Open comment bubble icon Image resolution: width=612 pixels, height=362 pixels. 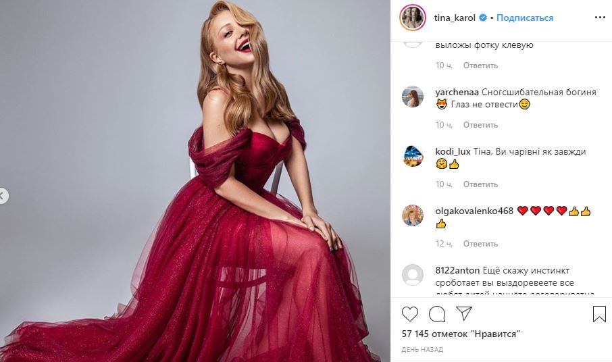pos(437,314)
